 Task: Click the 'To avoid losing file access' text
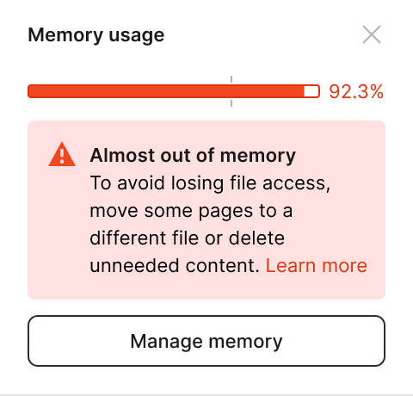click(x=210, y=183)
